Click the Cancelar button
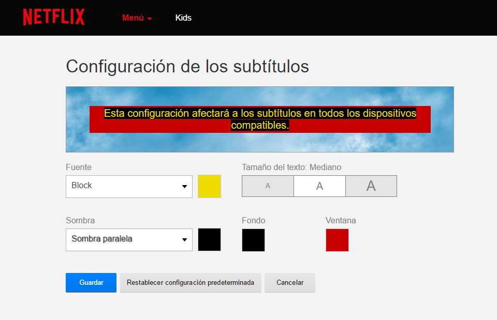 [289, 283]
